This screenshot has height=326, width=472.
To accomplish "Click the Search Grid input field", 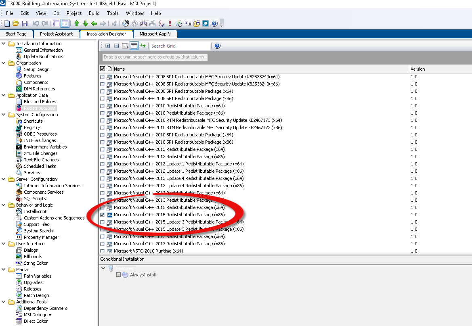I will coord(180,46).
